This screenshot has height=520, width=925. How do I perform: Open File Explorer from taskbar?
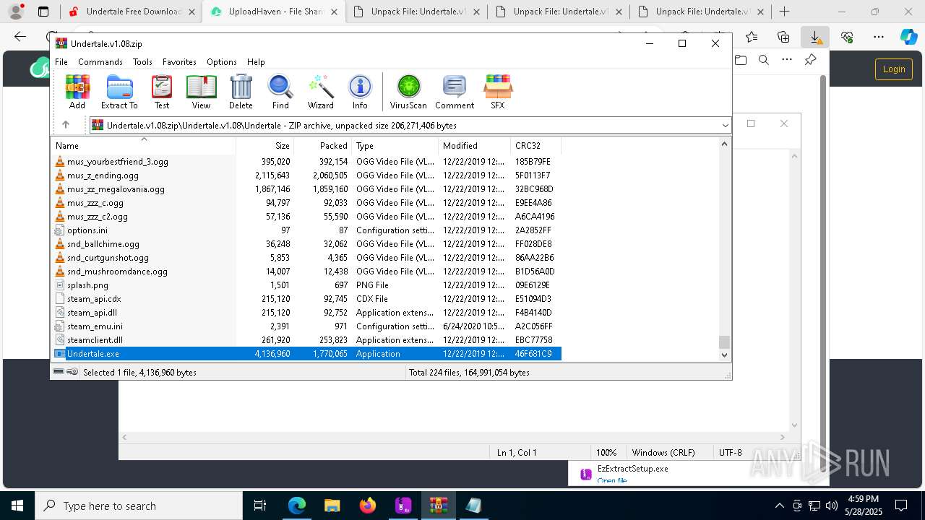pos(332,506)
